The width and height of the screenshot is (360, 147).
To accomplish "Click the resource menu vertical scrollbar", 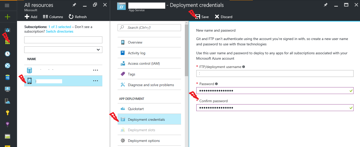I will click(x=186, y=51).
